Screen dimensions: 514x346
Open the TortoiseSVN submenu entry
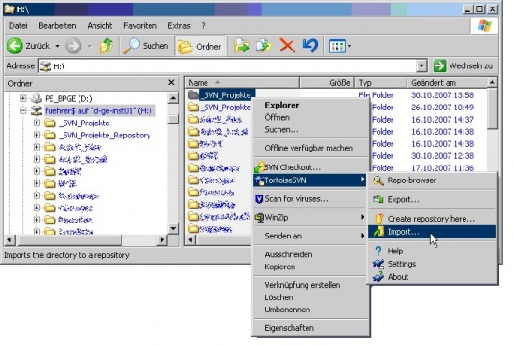(x=309, y=180)
